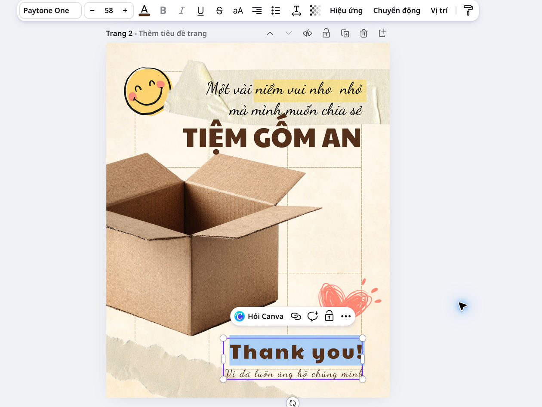Add a comment to the selection
The image size is (542, 407).
pos(313,316)
